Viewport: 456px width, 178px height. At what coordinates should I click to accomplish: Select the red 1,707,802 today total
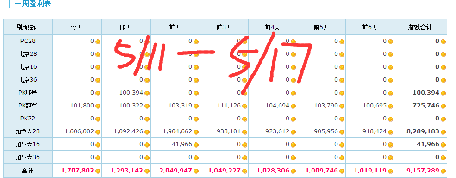[x=78, y=171]
